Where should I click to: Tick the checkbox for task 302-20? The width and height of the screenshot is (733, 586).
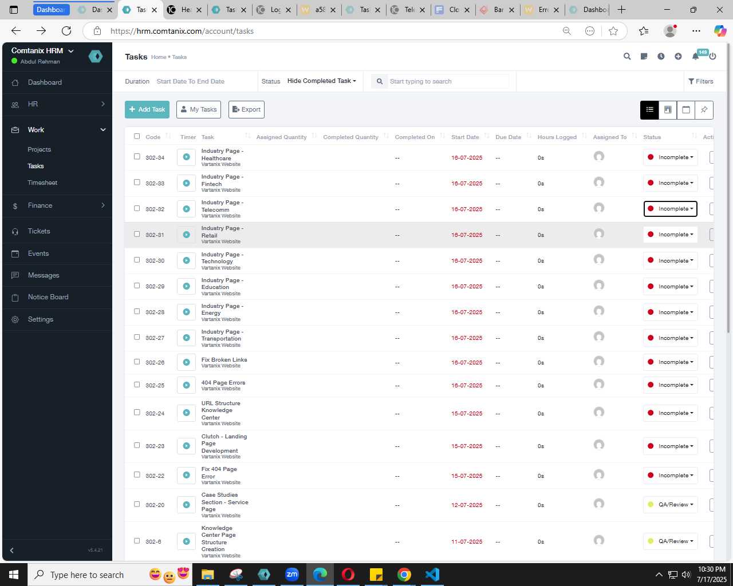tap(137, 504)
